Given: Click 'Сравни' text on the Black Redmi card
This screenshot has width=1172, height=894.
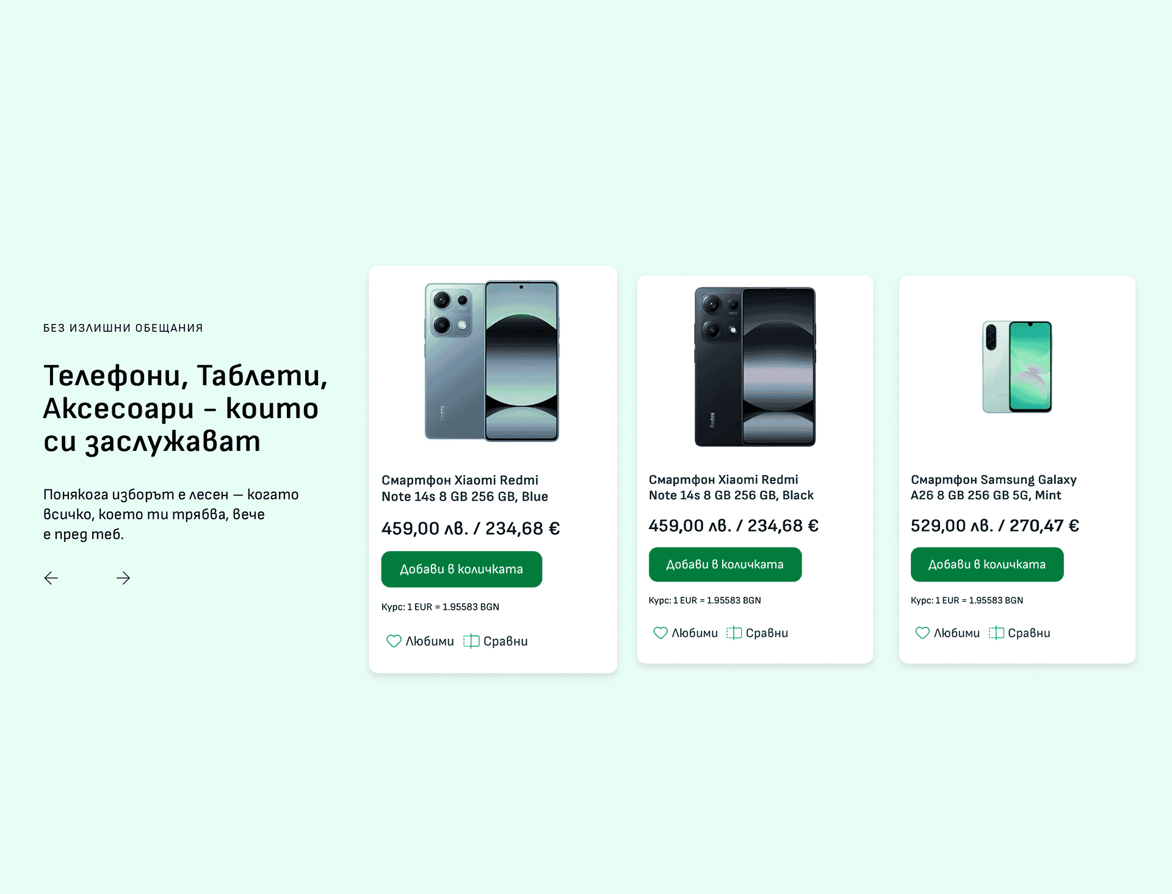Looking at the screenshot, I should tap(767, 633).
